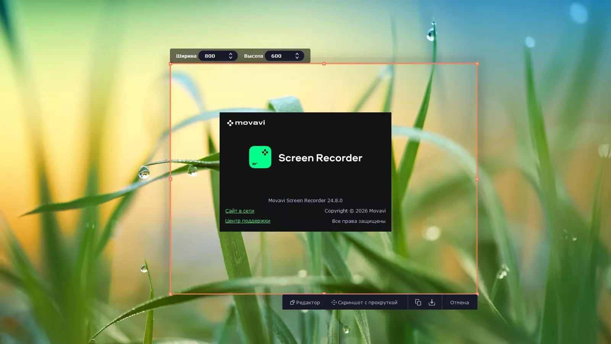
Task: Click the "Все права защищены" text
Action: pyautogui.click(x=359, y=221)
